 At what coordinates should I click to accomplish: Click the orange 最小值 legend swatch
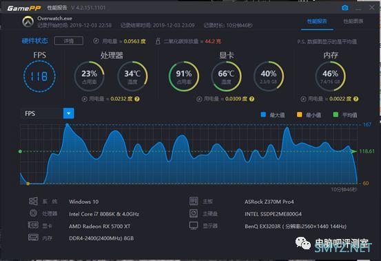pos(299,115)
